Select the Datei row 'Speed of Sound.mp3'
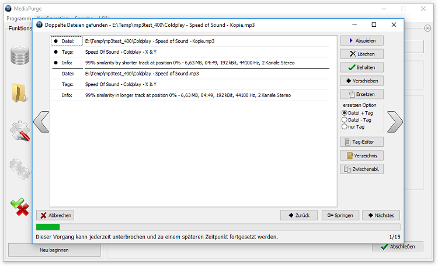The image size is (438, 266). tap(190, 74)
